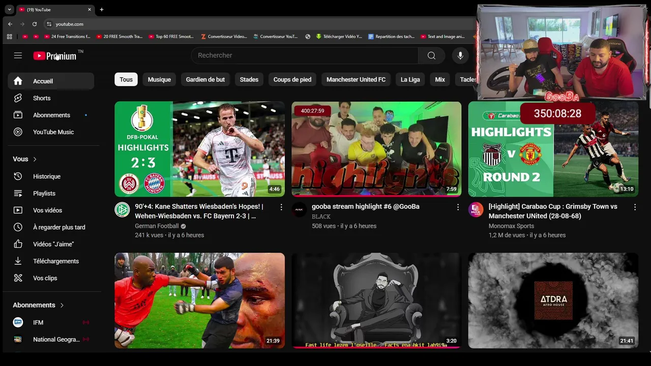Image resolution: width=651 pixels, height=366 pixels.
Task: Close the YouTube browser tab
Action: tap(90, 9)
